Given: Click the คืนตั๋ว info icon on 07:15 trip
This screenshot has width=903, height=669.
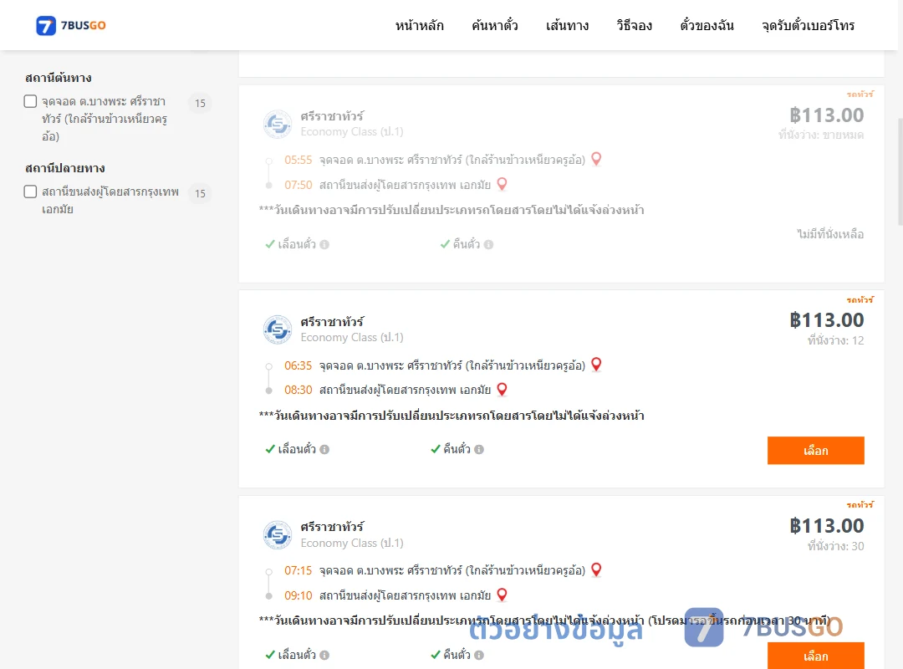Looking at the screenshot, I should [479, 655].
